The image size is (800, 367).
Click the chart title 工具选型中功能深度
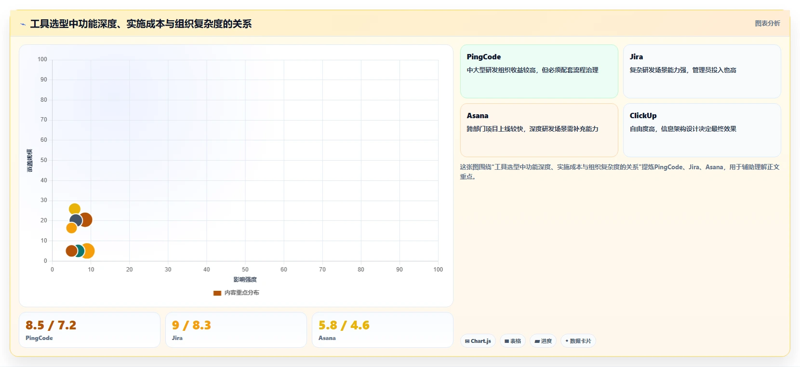[73, 24]
